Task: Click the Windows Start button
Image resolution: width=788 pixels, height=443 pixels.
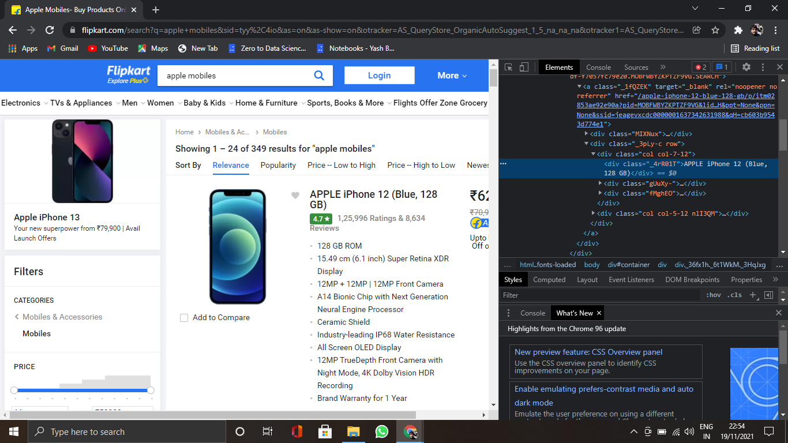Action: pos(13,431)
